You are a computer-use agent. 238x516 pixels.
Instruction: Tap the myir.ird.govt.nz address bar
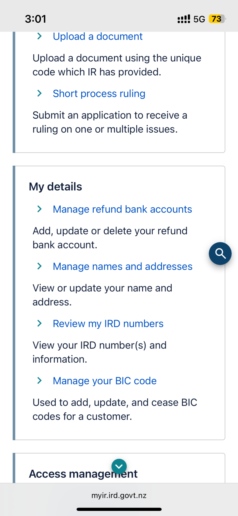coord(119,495)
